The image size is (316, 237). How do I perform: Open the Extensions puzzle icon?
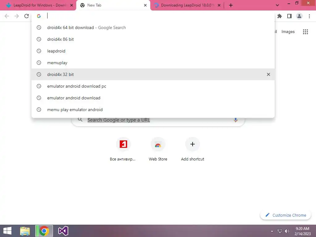pos(280,16)
